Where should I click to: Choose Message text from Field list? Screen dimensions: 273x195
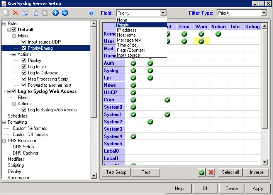(x=141, y=40)
